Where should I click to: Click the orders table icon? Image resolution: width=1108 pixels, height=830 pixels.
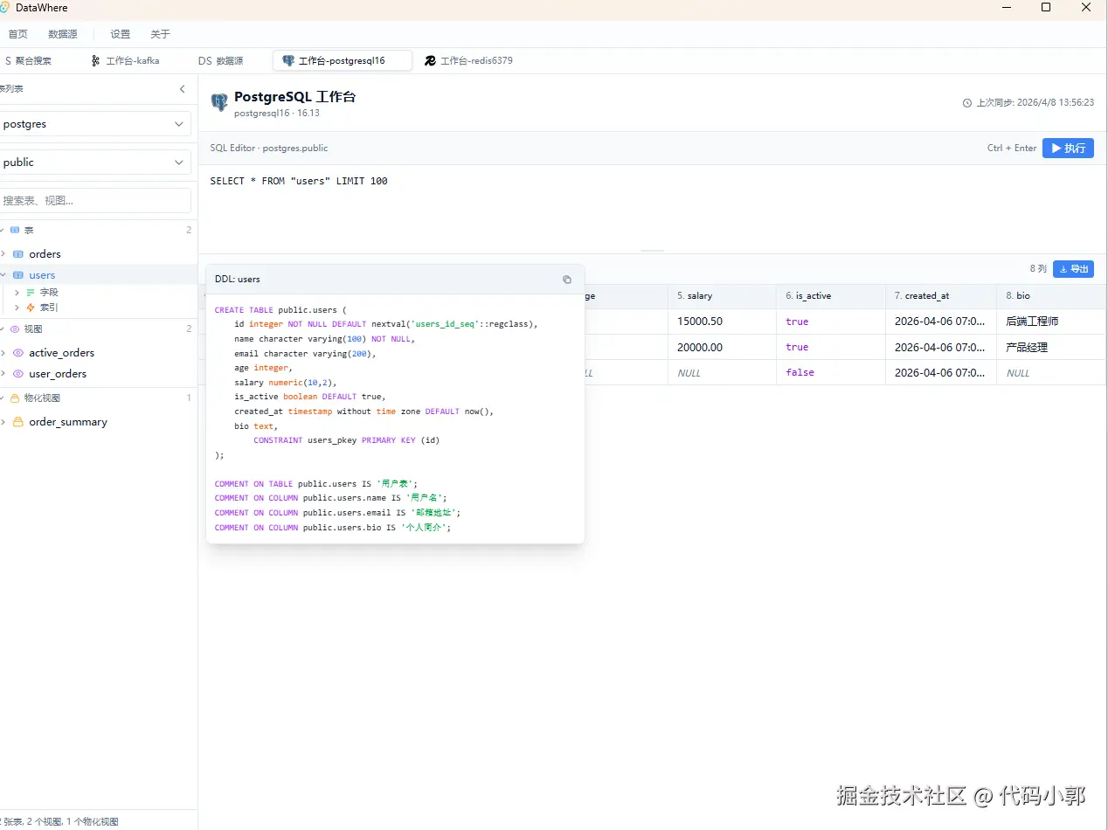(x=17, y=254)
